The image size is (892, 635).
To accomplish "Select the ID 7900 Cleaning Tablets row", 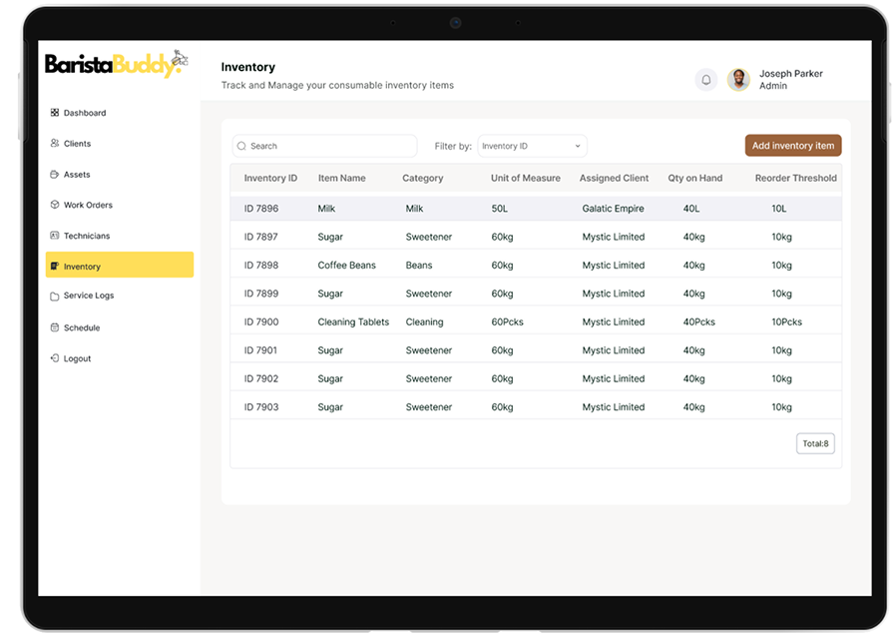I will tap(536, 322).
